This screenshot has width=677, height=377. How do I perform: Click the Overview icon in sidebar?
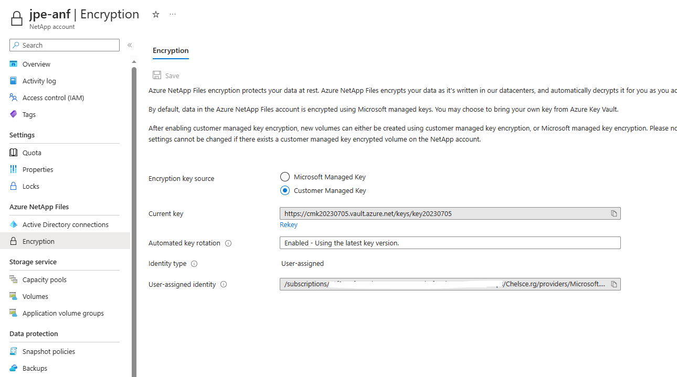14,64
